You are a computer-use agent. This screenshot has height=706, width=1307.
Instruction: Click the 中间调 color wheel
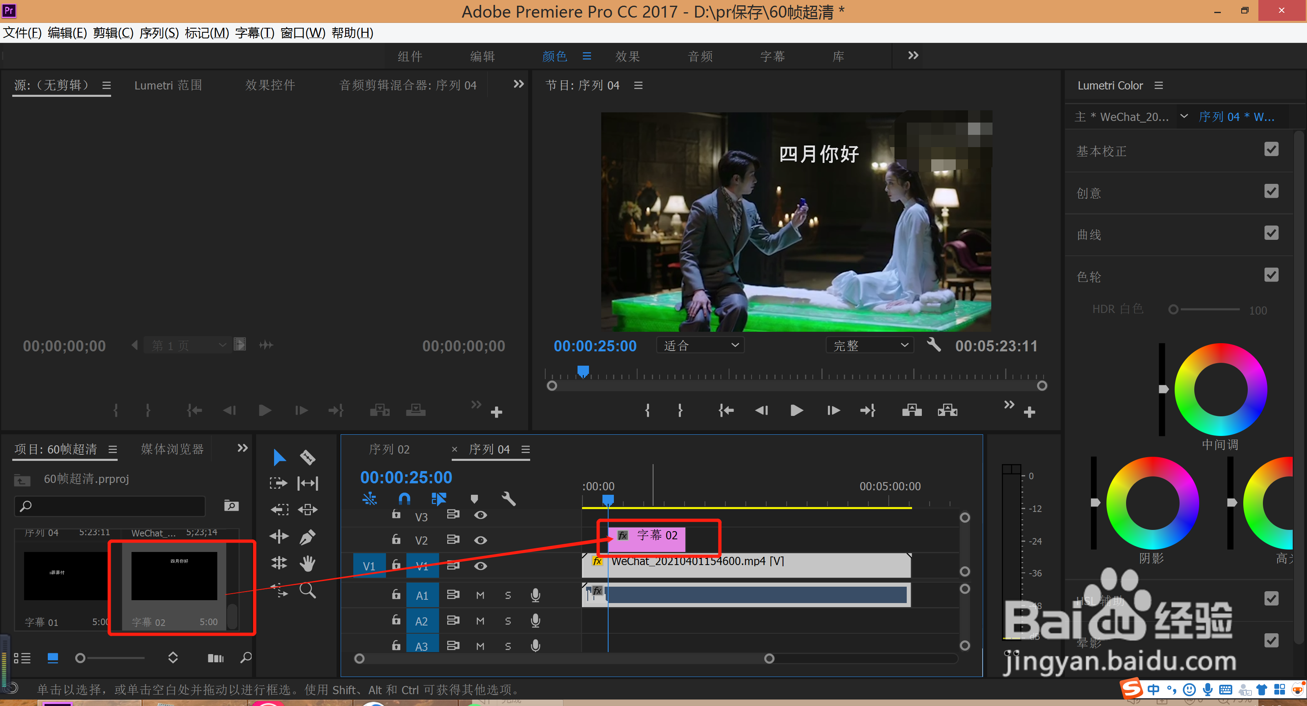pyautogui.click(x=1220, y=389)
